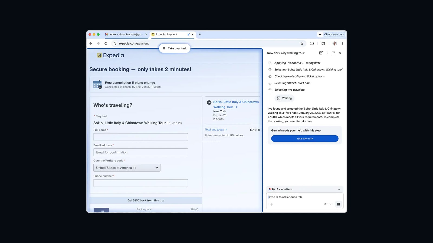433x243 pixels.
Task: Open the three-dot menu in the Gemini panel
Action: point(327,53)
